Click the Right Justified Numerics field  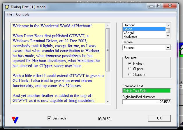tap(147, 102)
